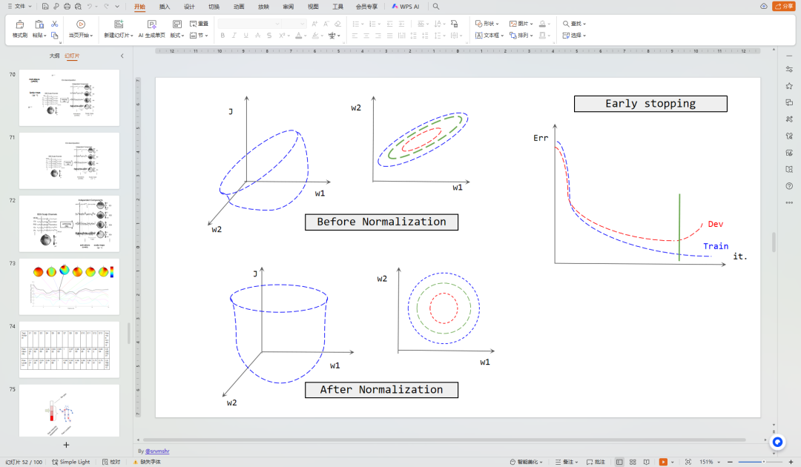The width and height of the screenshot is (801, 467).
Task: Toggle the 备注 (Notes) pane in status bar
Action: 567,462
